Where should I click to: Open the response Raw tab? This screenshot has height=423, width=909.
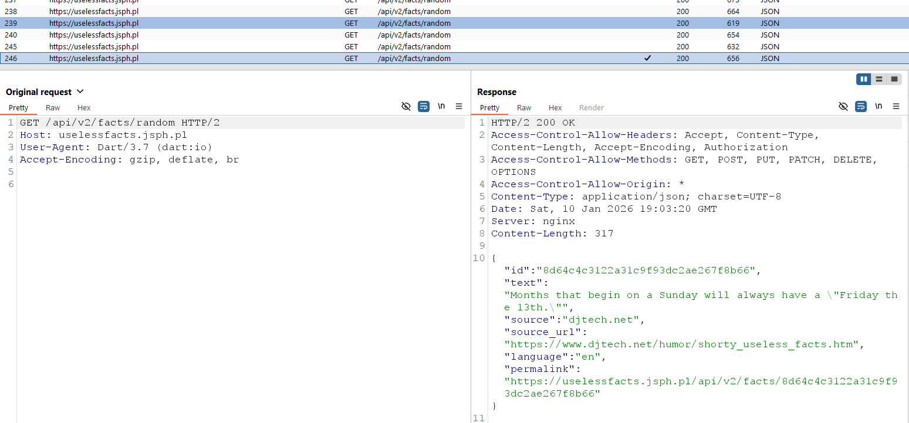tap(524, 108)
